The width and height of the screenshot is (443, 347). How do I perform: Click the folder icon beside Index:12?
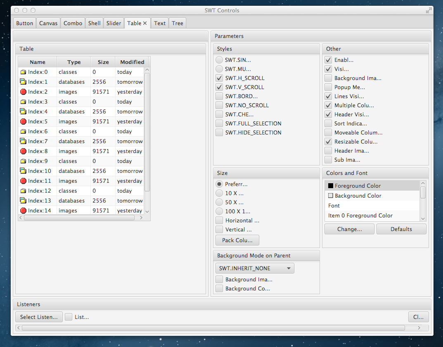[x=23, y=191]
